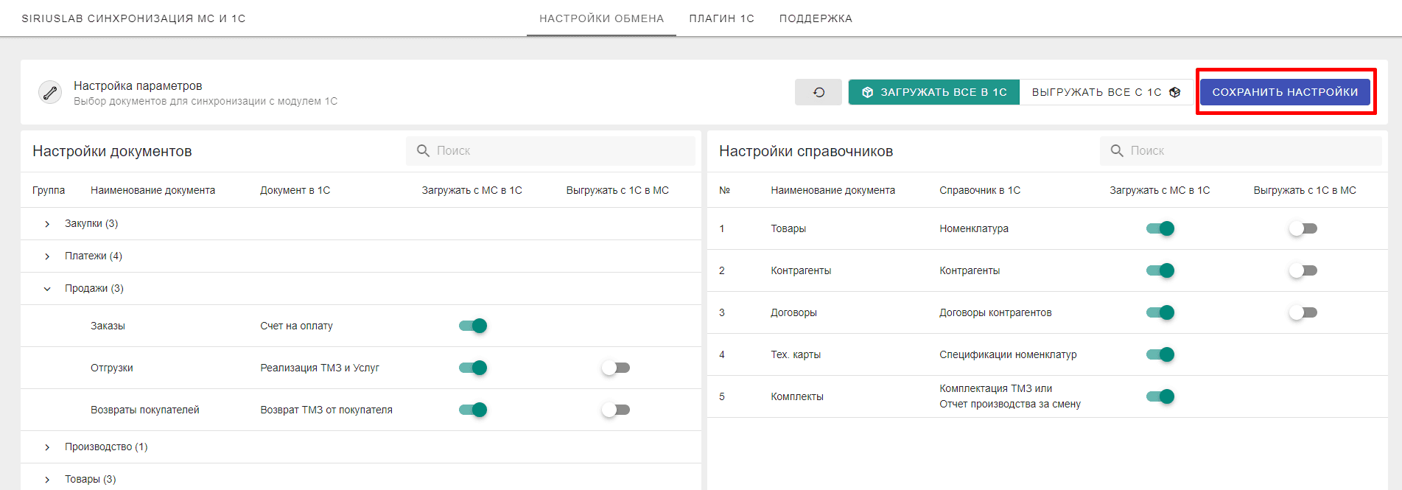1402x490 pixels.
Task: Click the search magnifier in reference settings
Action: click(1117, 150)
